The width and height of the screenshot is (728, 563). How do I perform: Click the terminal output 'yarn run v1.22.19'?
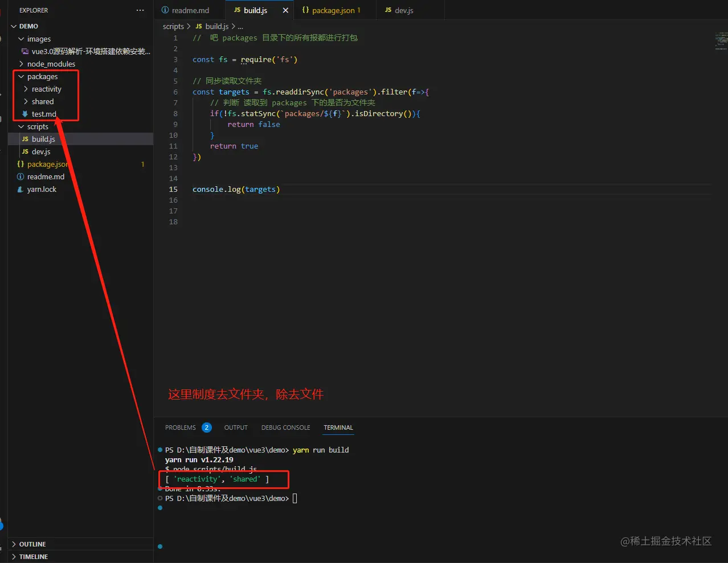click(199, 459)
